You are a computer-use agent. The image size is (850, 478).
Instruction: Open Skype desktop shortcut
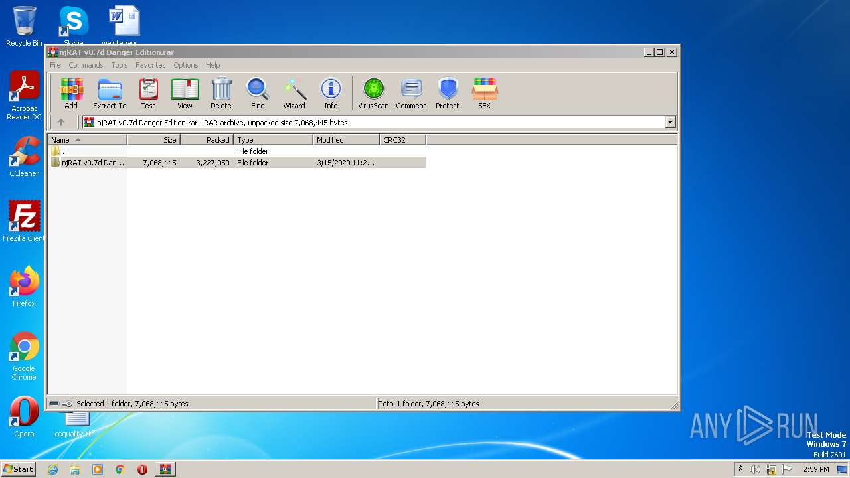pos(73,26)
